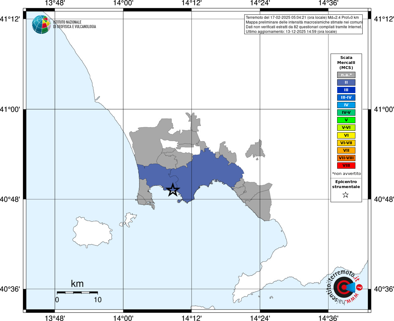Click the left 41°00' latitude label
Image resolution: width=394 pixels, height=321 pixels.
pos(10,109)
